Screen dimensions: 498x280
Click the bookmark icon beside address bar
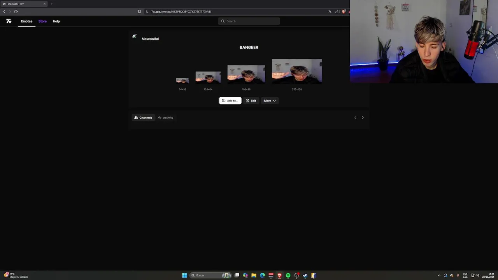(x=139, y=12)
